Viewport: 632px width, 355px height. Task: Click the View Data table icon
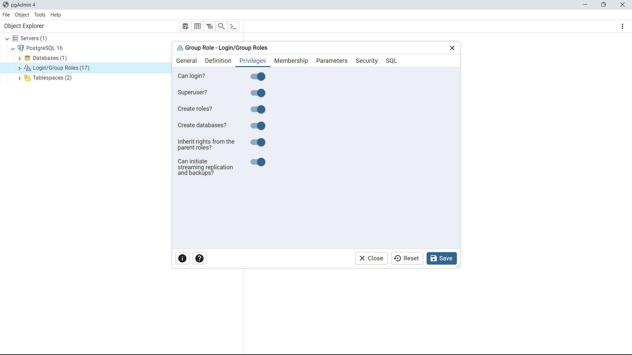(x=197, y=26)
